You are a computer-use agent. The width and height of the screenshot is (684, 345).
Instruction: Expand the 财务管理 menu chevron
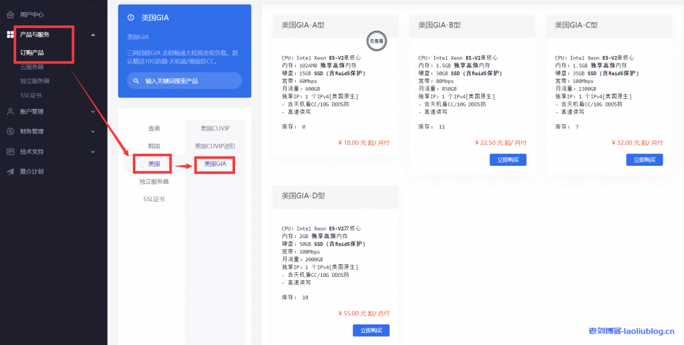(93, 132)
